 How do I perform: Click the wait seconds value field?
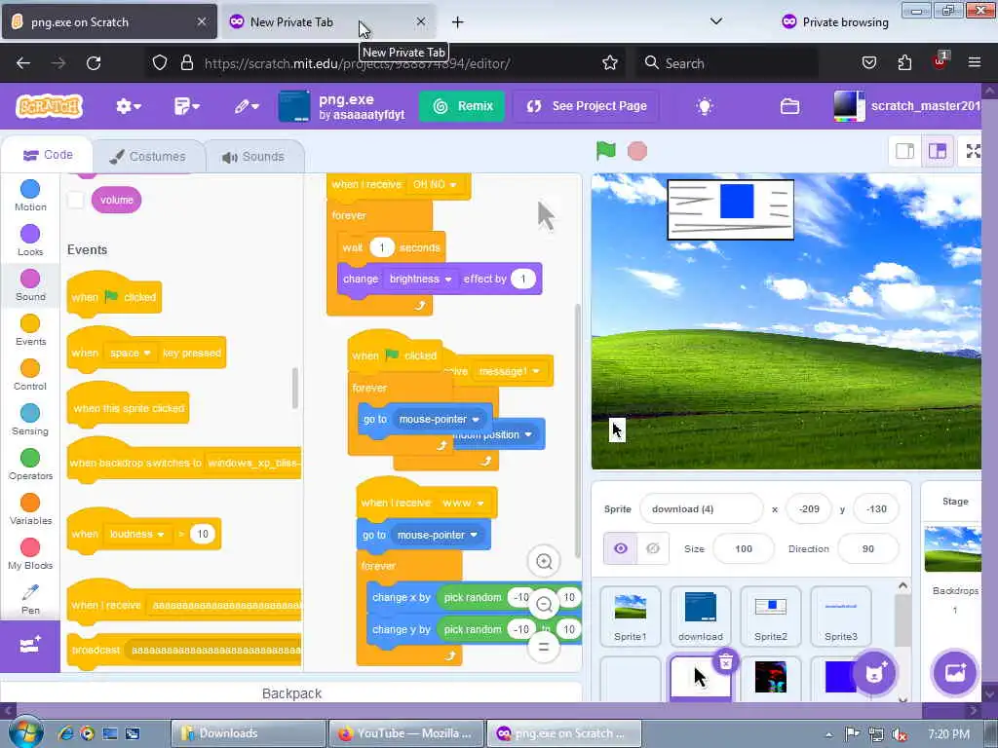(382, 247)
